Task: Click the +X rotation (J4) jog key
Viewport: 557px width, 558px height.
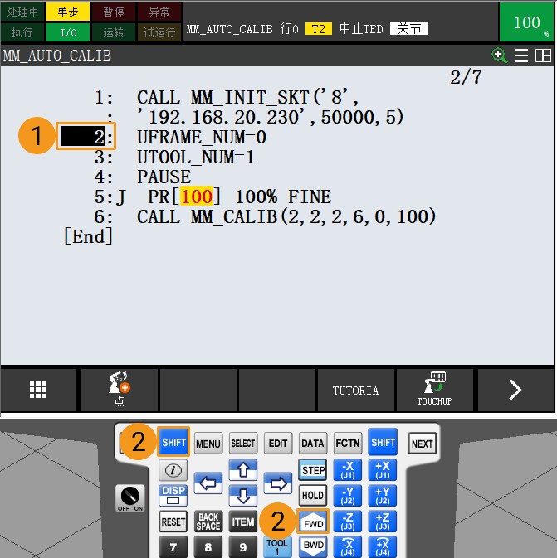Action: [383, 546]
